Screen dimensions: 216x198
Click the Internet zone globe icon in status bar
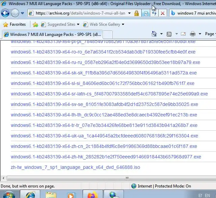134,186
